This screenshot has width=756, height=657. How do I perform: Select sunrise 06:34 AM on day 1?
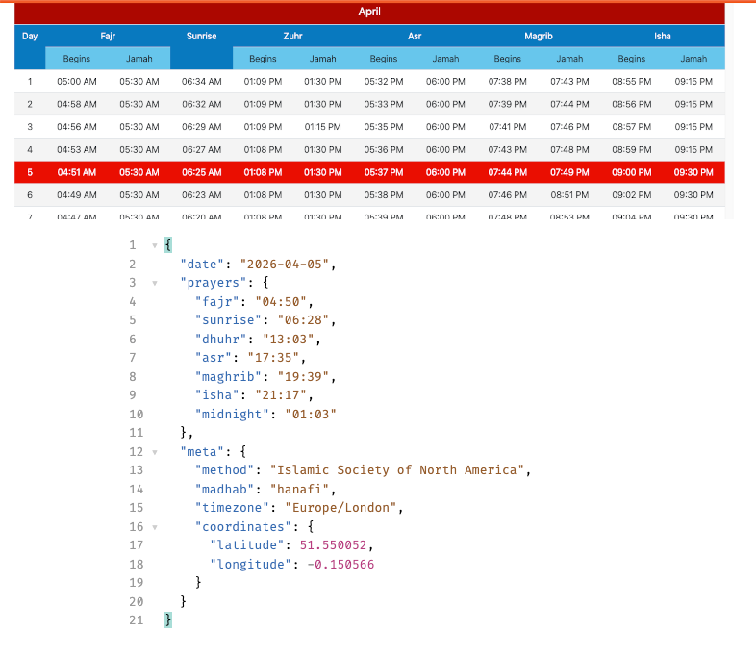point(202,82)
